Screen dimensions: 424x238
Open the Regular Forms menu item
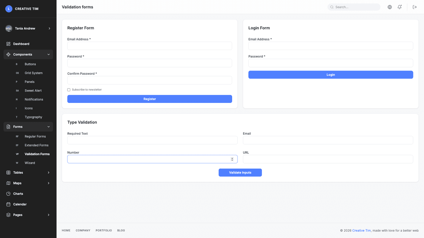(x=35, y=136)
